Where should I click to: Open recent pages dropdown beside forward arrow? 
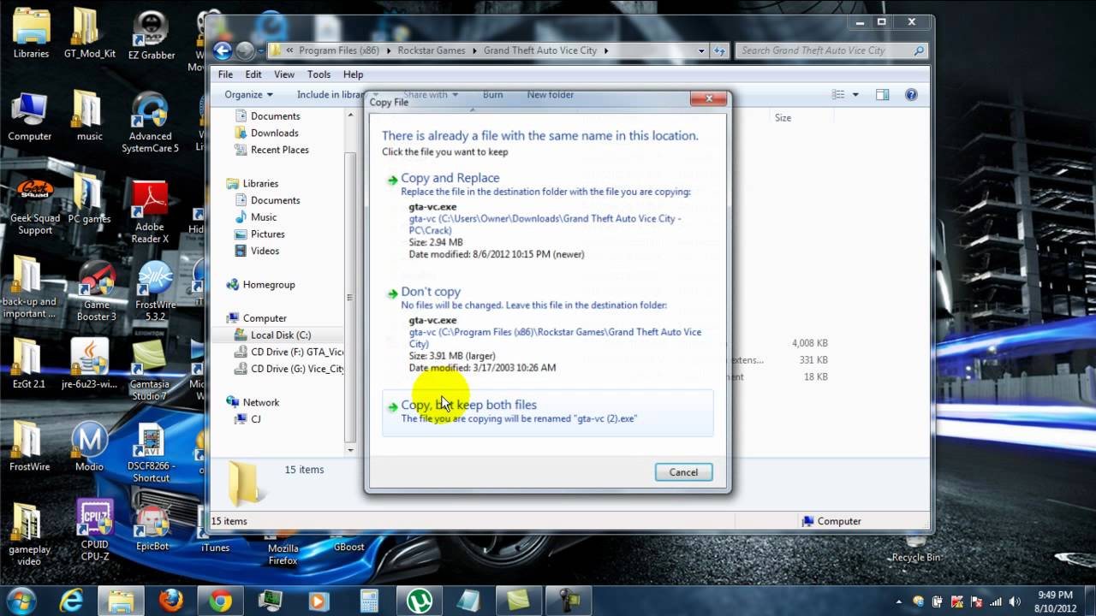(260, 50)
